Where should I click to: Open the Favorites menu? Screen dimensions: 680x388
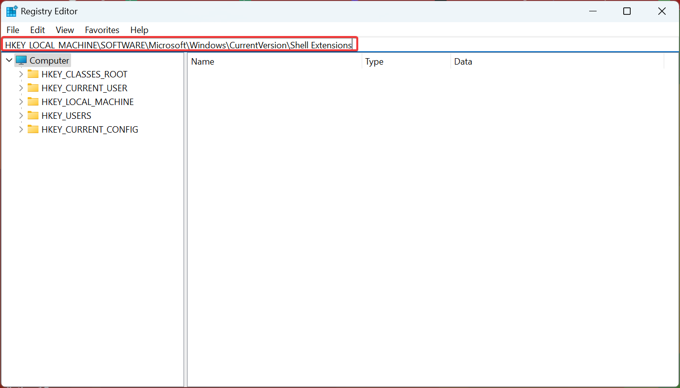102,30
